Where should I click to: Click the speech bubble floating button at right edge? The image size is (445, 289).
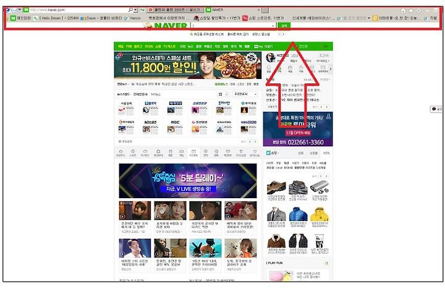(436, 109)
